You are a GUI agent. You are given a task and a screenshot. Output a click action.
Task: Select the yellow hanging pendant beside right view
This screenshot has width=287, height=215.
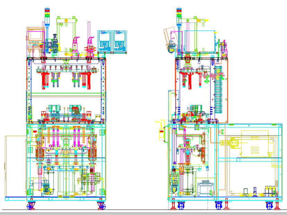coord(161,131)
